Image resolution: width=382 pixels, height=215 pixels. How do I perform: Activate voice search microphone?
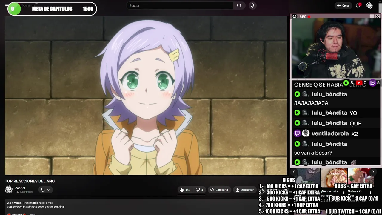click(252, 6)
